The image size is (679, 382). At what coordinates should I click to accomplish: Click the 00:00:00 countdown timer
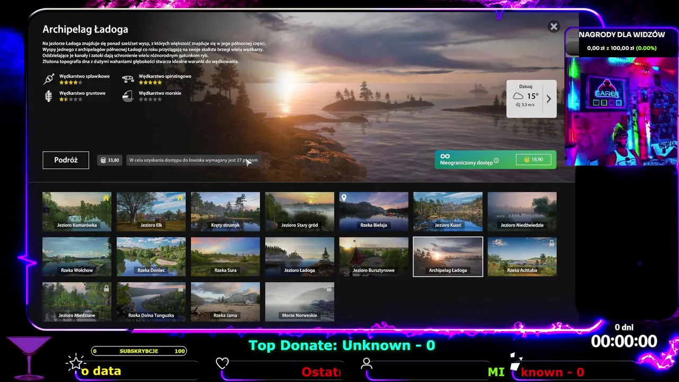click(x=624, y=341)
